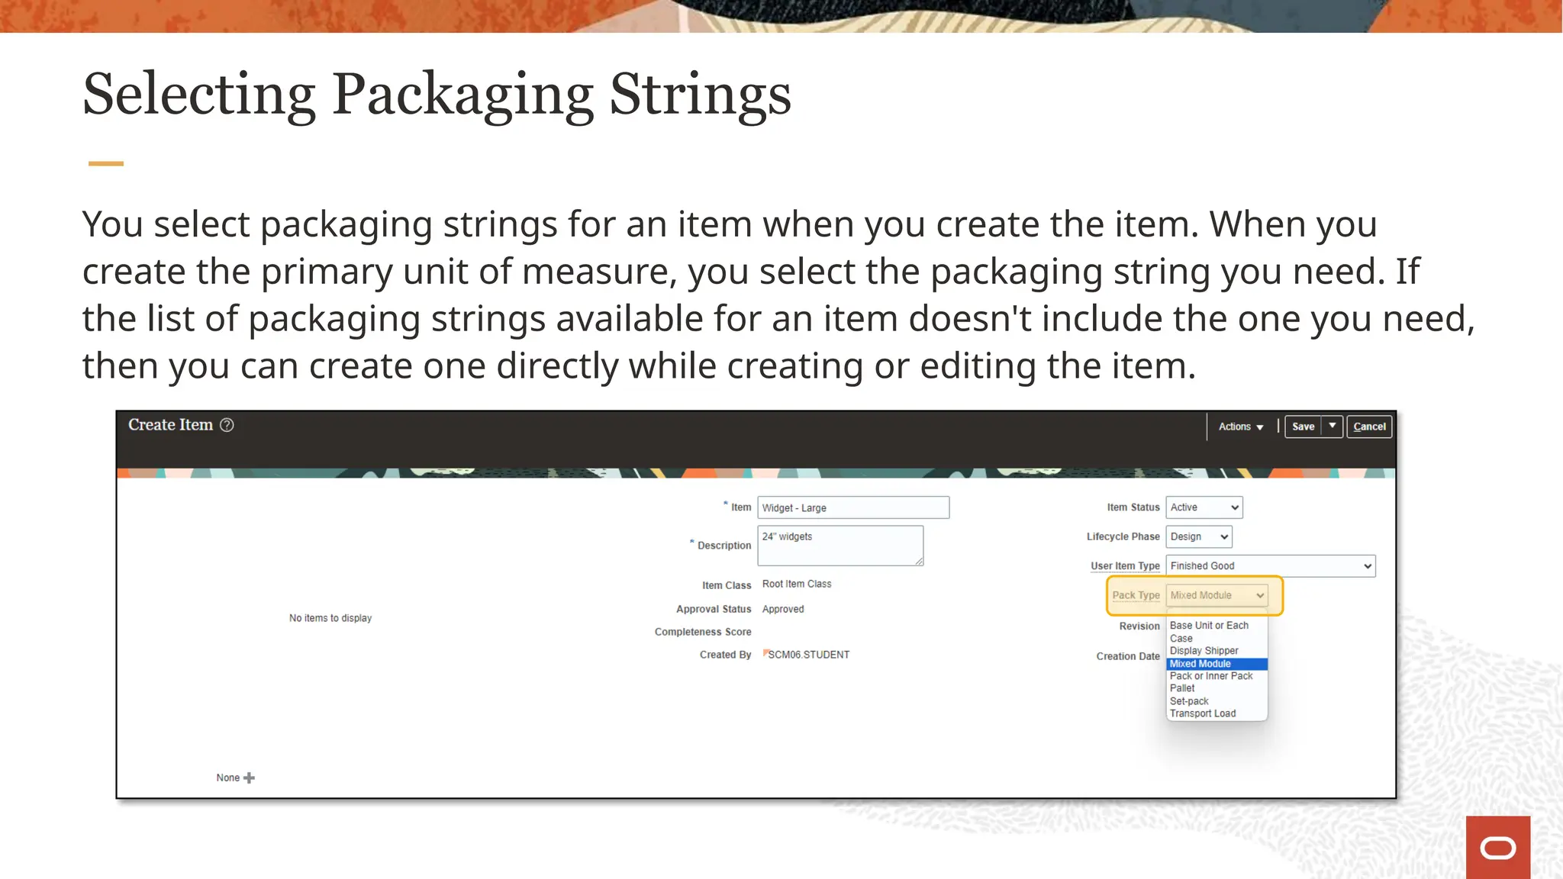The width and height of the screenshot is (1563, 879).
Task: Select Display Shipper option
Action: [1217, 651]
